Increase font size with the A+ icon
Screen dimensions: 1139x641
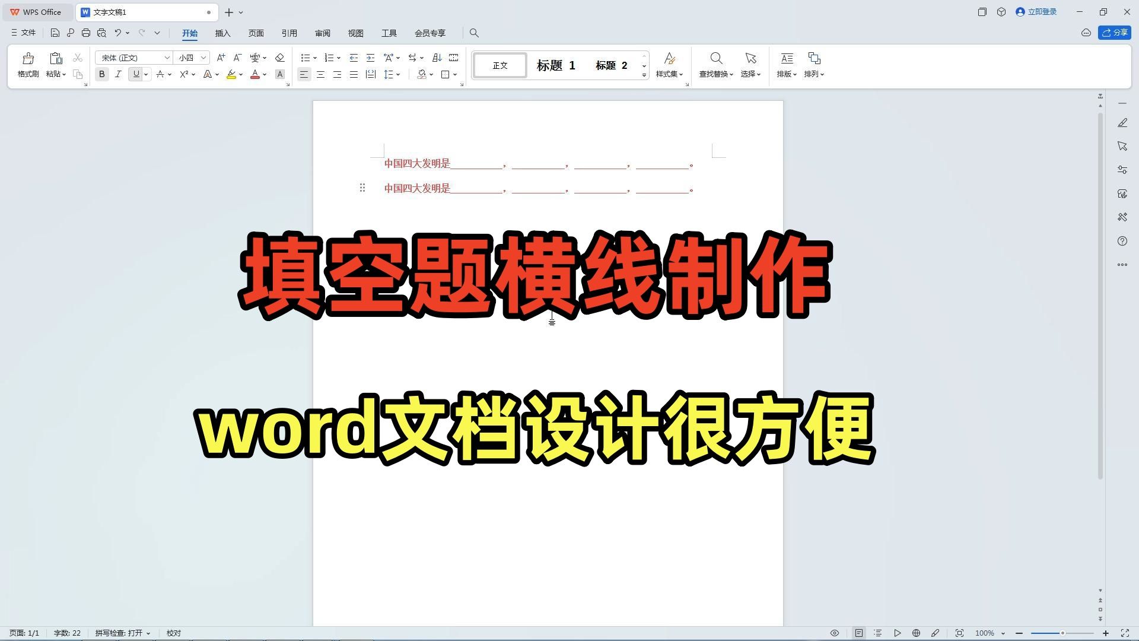[x=221, y=58]
